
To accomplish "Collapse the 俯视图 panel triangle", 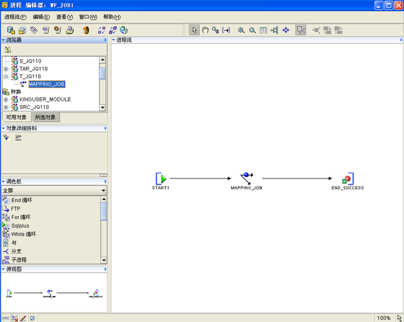I will [x=3, y=269].
